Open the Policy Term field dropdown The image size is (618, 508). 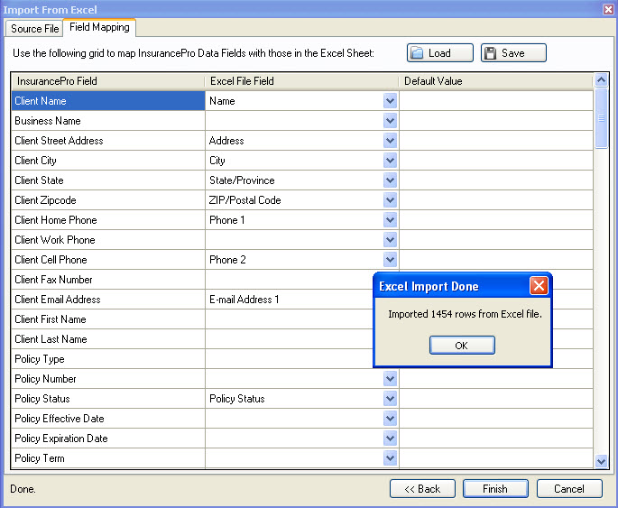point(390,458)
